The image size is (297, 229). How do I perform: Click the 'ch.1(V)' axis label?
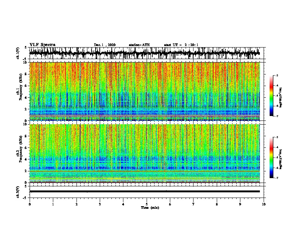[x=18, y=53]
